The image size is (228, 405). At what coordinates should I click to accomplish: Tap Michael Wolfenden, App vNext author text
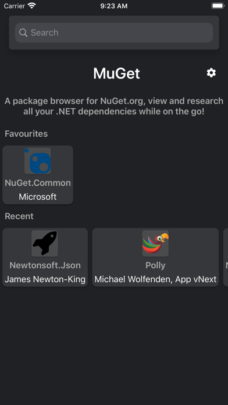(155, 279)
